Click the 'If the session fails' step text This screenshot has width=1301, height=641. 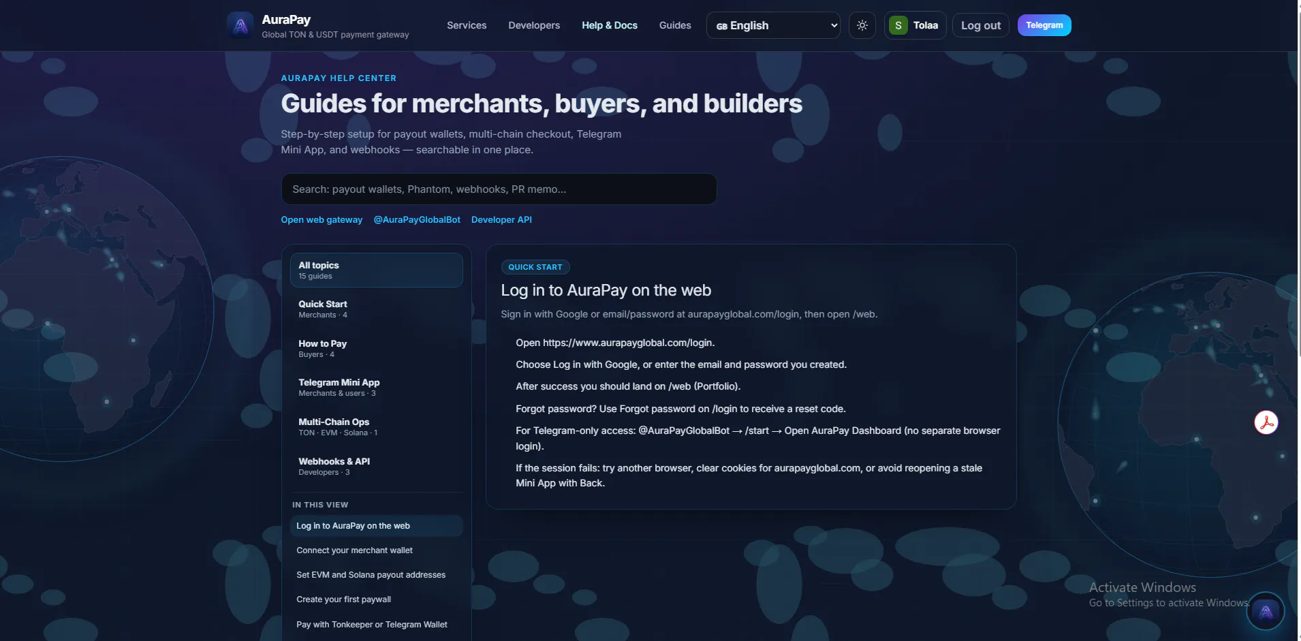click(x=749, y=475)
